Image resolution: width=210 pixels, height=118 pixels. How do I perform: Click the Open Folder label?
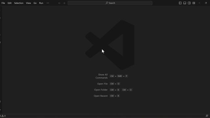click(x=101, y=90)
